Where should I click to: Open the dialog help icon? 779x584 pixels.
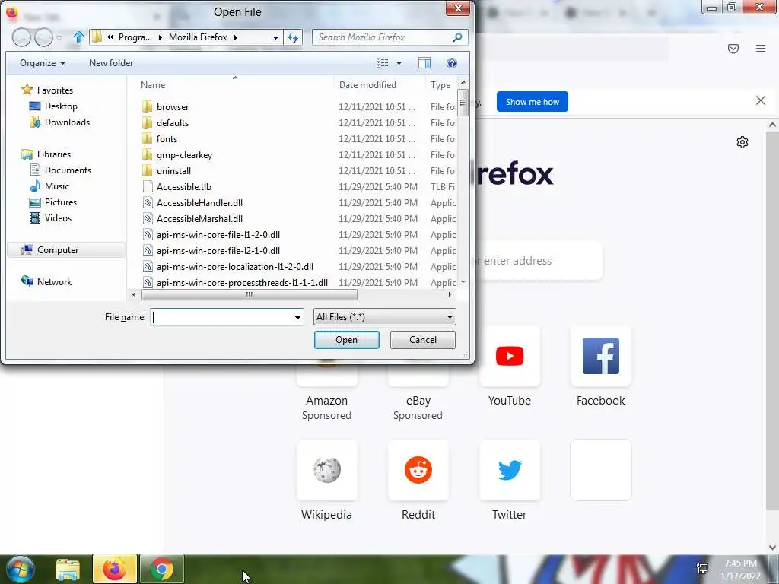pos(452,63)
